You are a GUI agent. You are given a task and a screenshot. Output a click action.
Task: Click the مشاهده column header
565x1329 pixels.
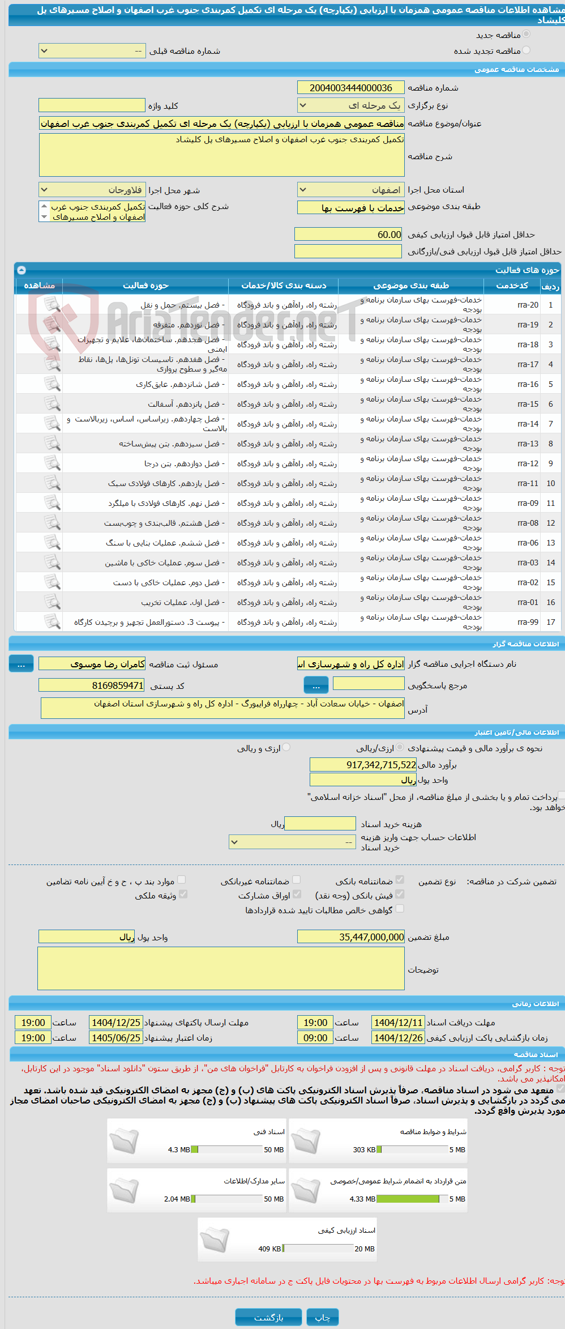tap(39, 286)
